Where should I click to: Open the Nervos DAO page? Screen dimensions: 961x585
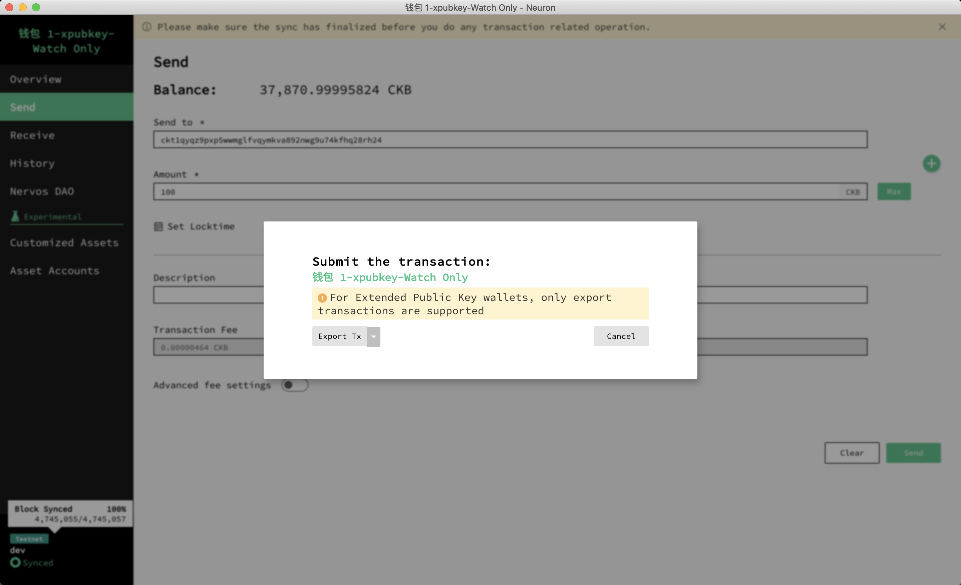67,191
